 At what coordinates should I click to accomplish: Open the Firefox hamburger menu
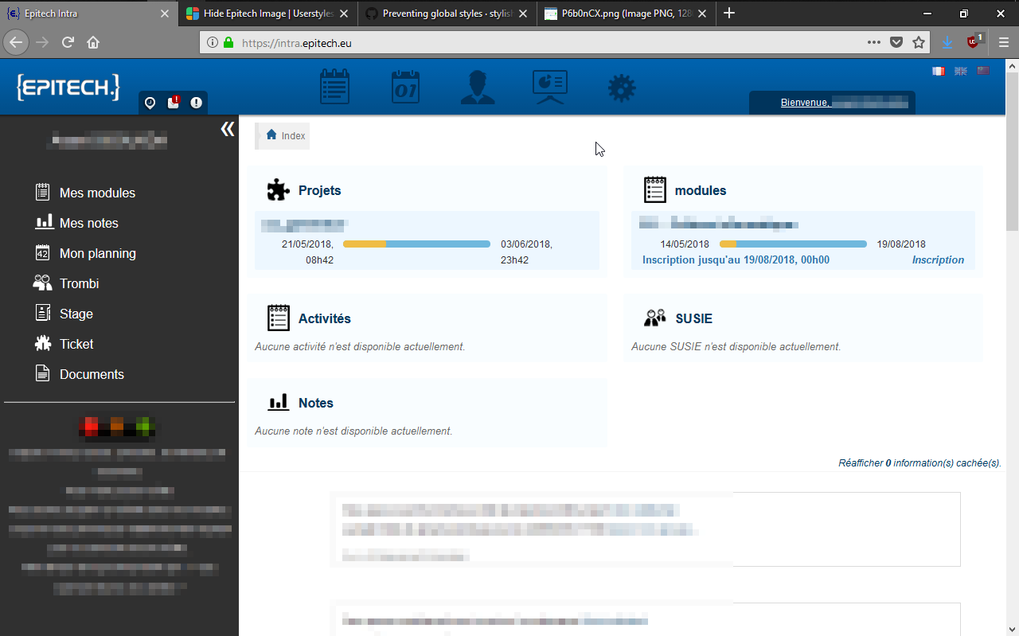click(x=1003, y=43)
